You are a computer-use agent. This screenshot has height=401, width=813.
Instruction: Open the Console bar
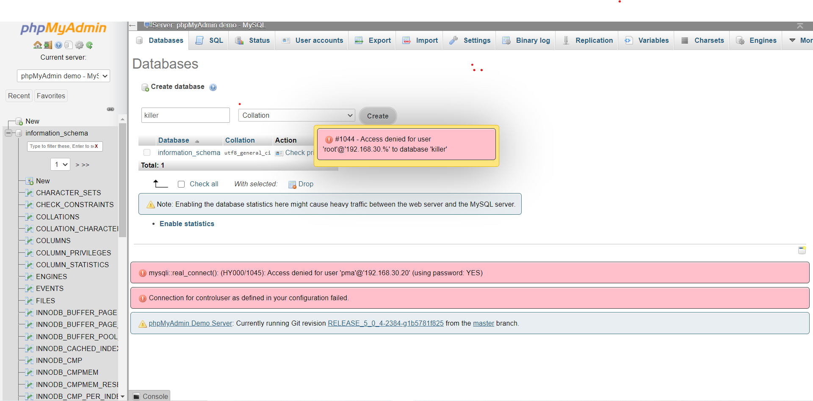coord(149,396)
